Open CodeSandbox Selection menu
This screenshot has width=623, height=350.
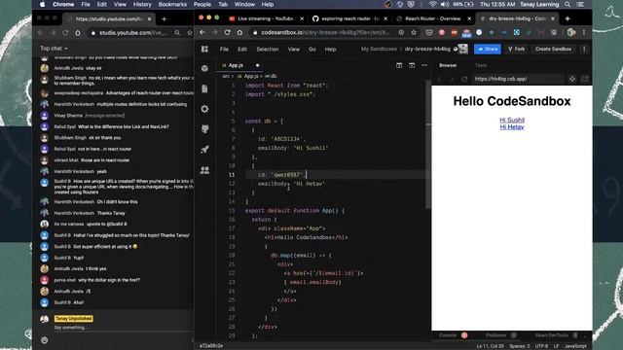click(268, 50)
